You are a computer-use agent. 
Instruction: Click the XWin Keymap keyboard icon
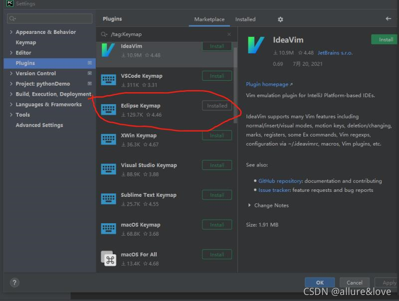click(108, 140)
